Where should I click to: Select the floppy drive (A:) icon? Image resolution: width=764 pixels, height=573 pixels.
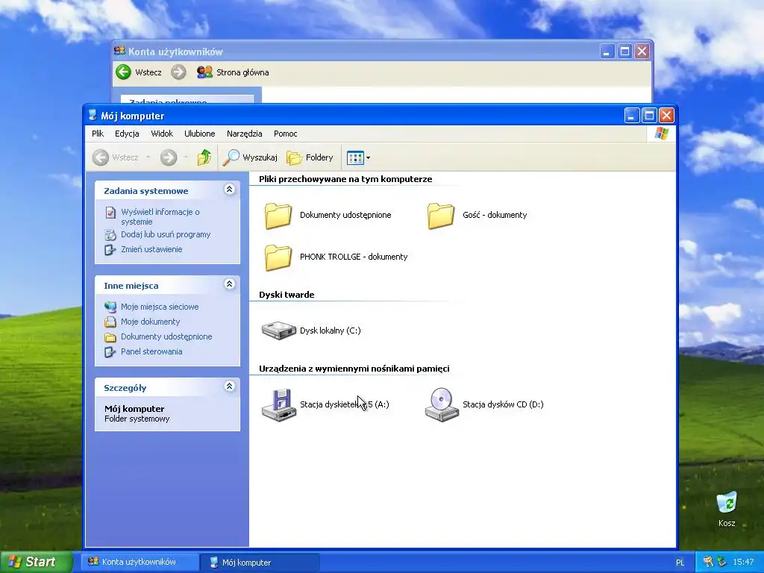pyautogui.click(x=279, y=404)
